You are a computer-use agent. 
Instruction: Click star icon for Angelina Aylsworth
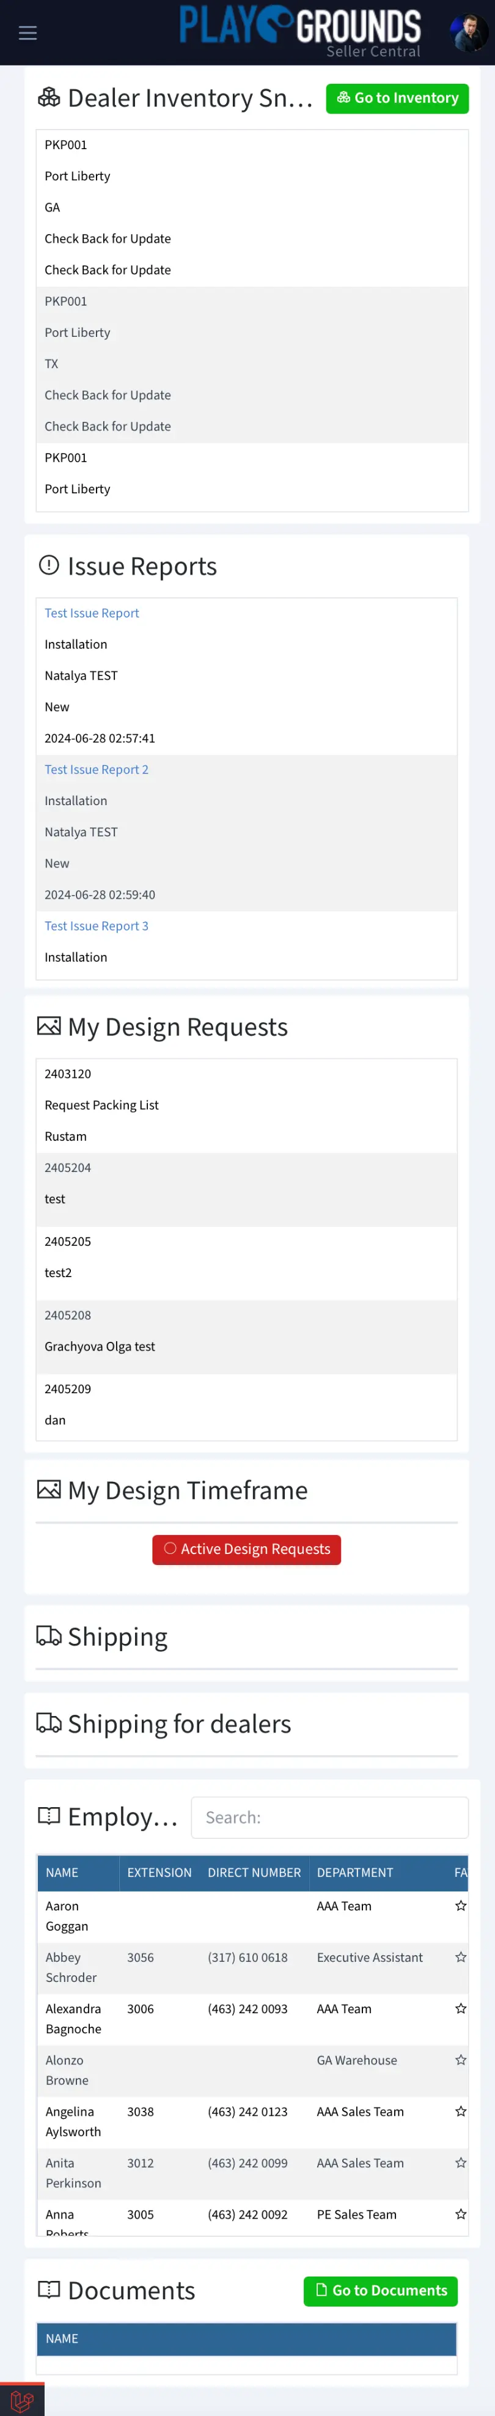tap(460, 2111)
